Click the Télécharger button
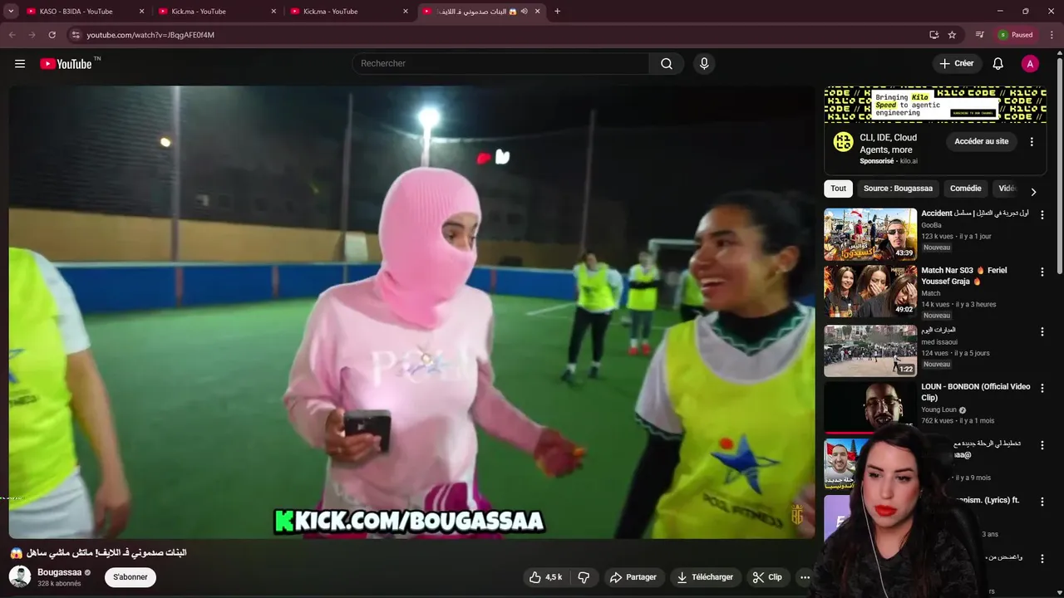 705,577
